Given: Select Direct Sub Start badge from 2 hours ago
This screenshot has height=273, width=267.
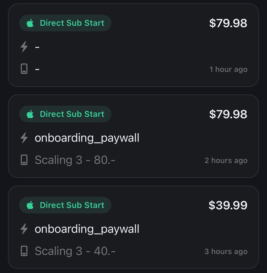Looking at the screenshot, I should point(65,114).
